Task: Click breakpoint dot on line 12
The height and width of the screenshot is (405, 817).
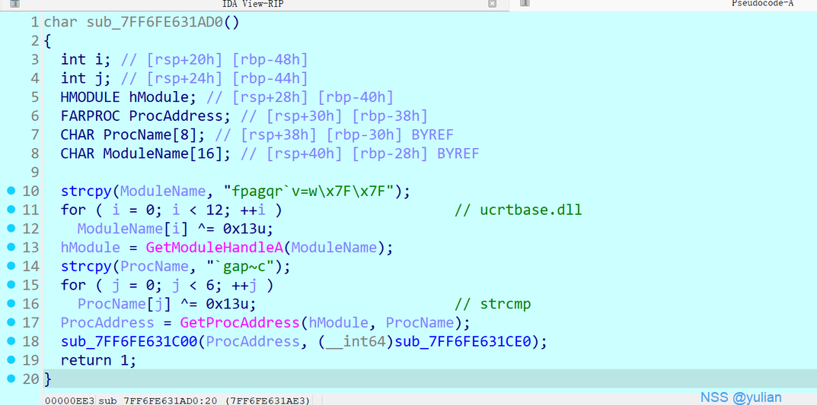Action: (11, 228)
